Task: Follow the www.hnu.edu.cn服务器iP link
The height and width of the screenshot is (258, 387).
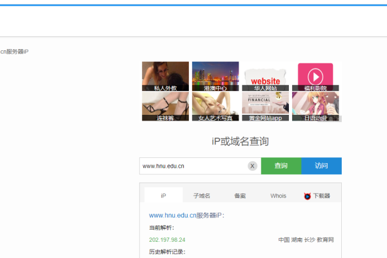Action: coord(186,215)
